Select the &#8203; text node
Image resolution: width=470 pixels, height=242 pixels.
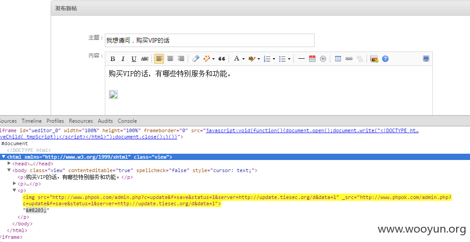coord(36,210)
